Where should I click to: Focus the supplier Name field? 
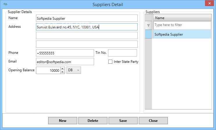point(87,18)
